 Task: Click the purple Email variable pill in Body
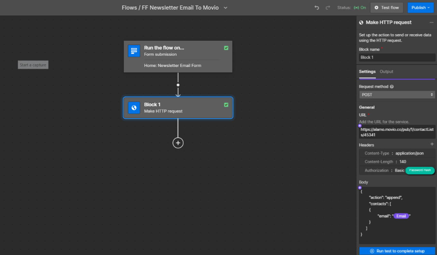(x=401, y=216)
